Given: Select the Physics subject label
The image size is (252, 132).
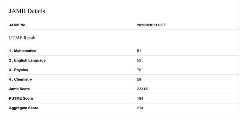Looking at the screenshot, I should coord(18,70).
